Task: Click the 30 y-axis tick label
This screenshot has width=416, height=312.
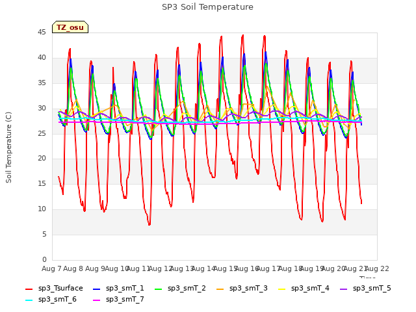Action: 42,109
